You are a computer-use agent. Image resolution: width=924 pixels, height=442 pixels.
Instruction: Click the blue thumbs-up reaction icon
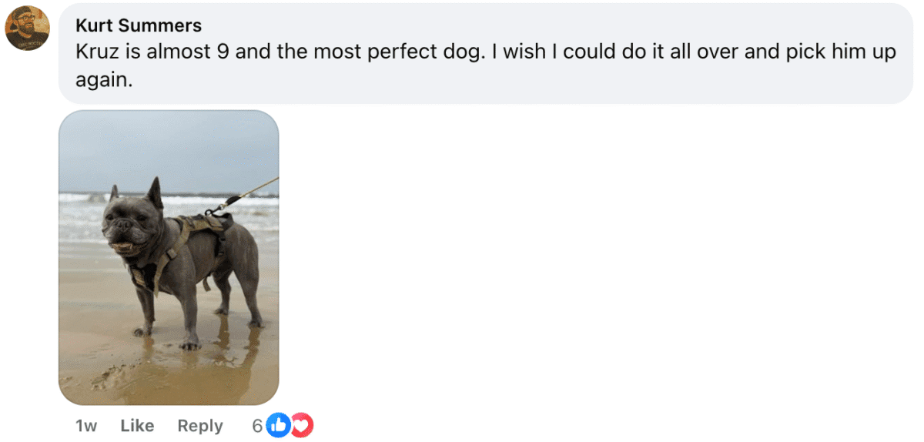click(x=278, y=425)
